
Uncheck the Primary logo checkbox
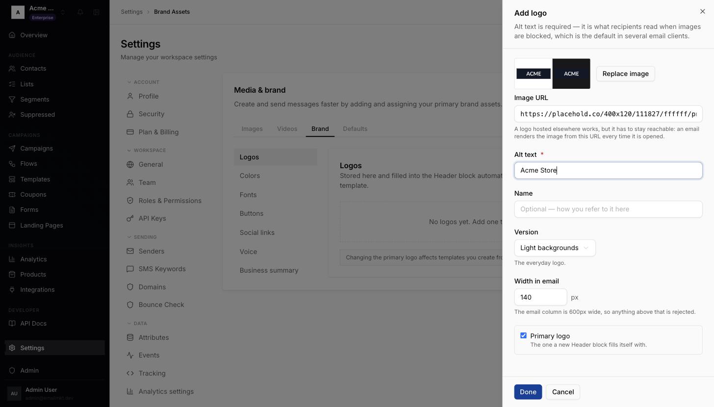pyautogui.click(x=523, y=336)
